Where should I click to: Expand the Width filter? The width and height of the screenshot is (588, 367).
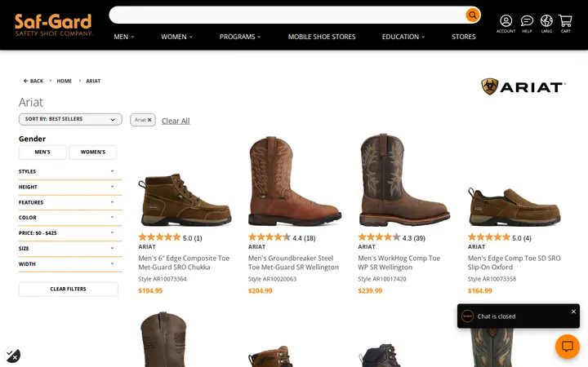[70, 264]
